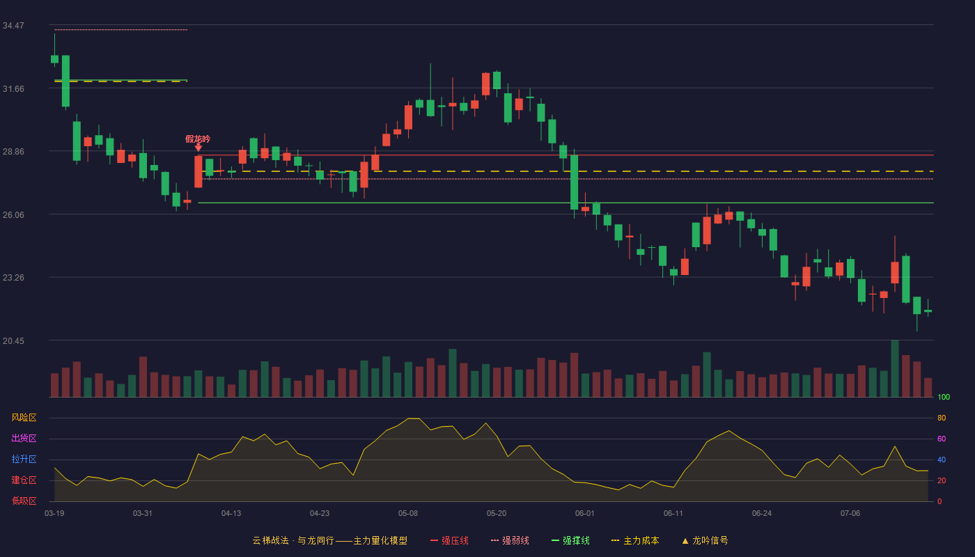
Task: Click the tallest volume bar at far right
Action: coord(895,369)
